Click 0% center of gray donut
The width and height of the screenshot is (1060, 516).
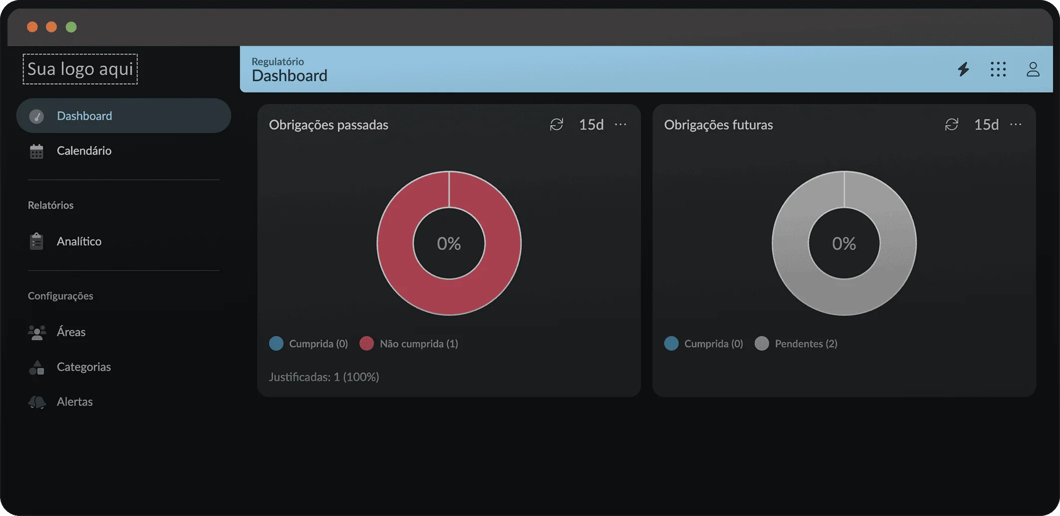click(844, 244)
